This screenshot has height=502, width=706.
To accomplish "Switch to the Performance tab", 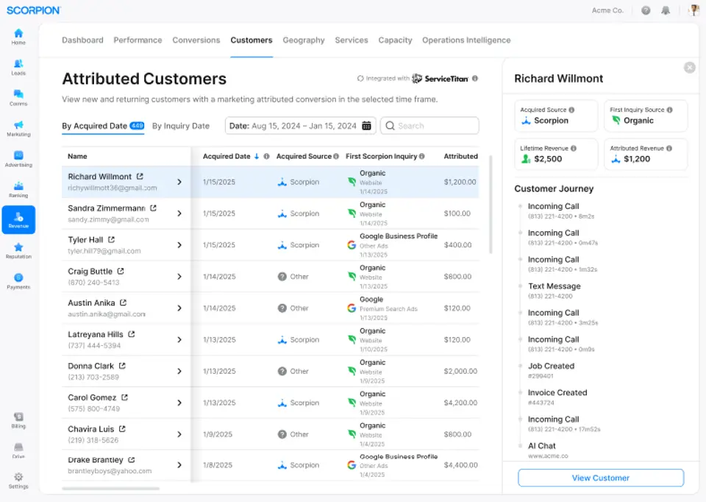I will [138, 40].
